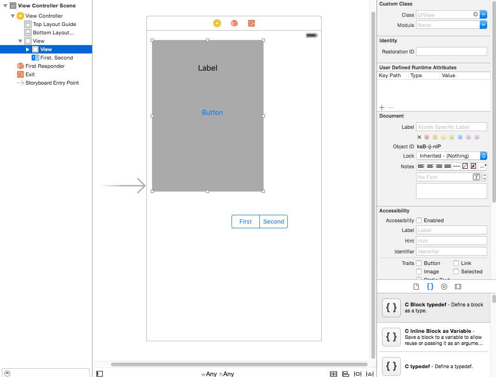Viewport: 496px width, 377px height.
Task: Toggle the document outline button
Action: coord(99,374)
